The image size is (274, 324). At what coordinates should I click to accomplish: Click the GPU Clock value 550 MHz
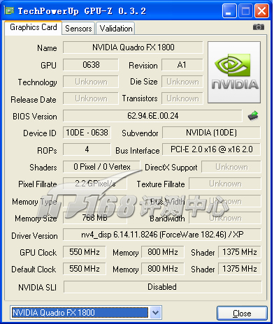(x=85, y=252)
